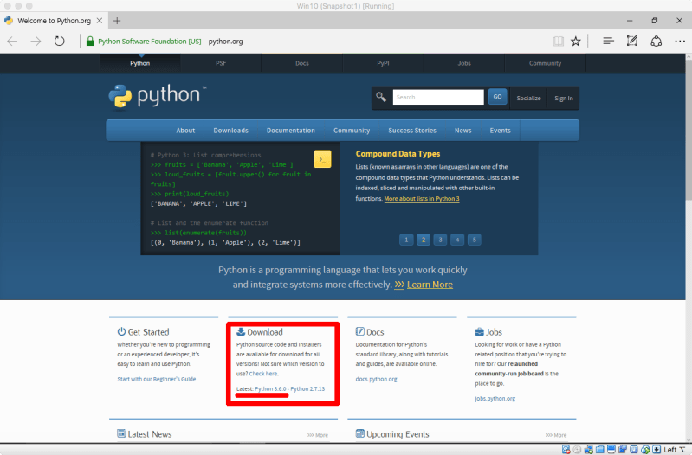
Task: Click VirtualBox keyboard capture arrow icon
Action: click(656, 449)
